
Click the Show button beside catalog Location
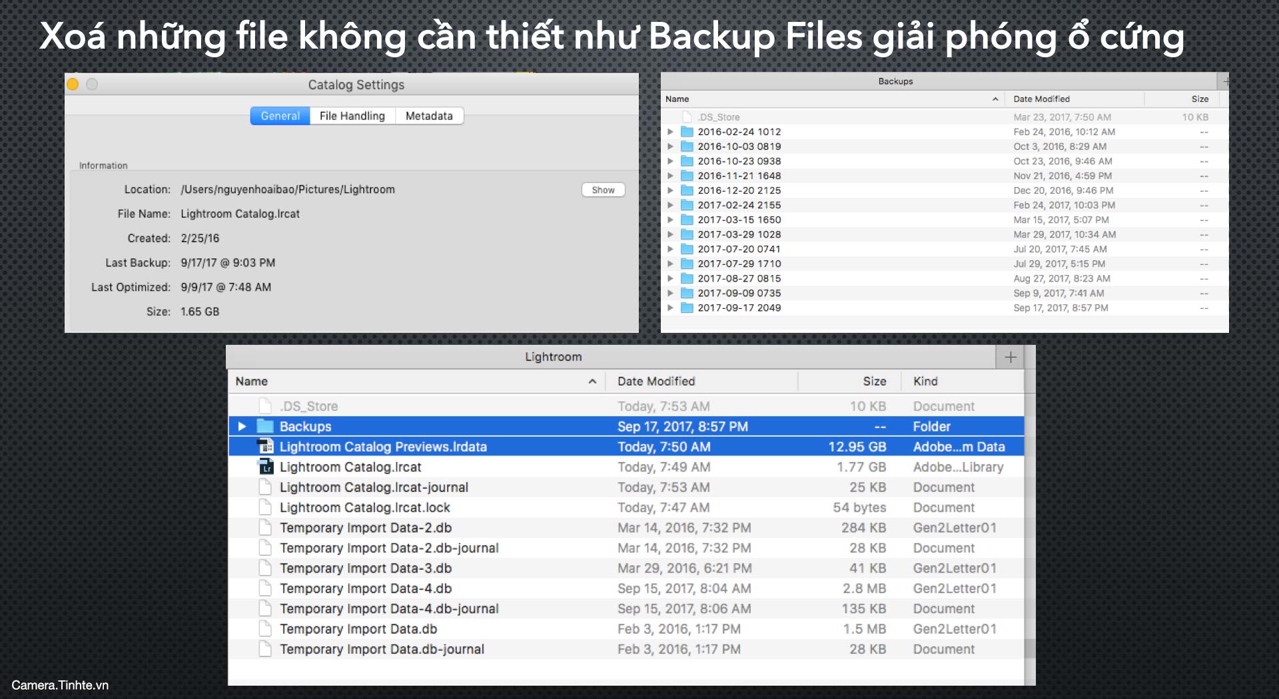tap(603, 190)
